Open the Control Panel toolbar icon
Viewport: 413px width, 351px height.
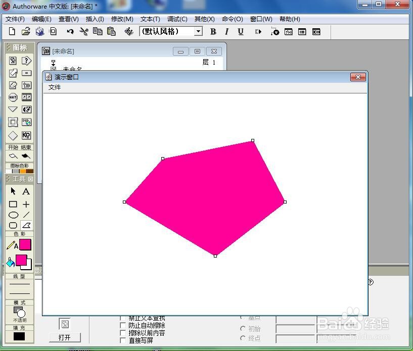pos(274,32)
